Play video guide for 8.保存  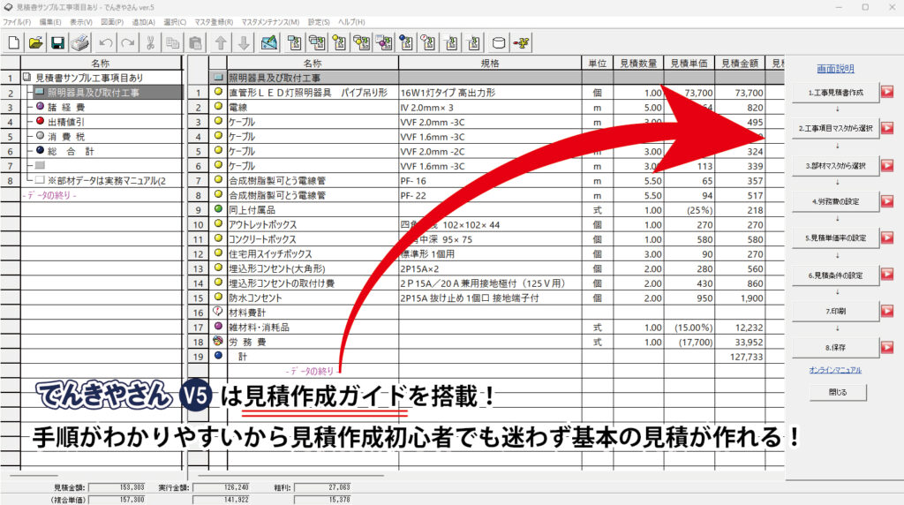pos(887,347)
